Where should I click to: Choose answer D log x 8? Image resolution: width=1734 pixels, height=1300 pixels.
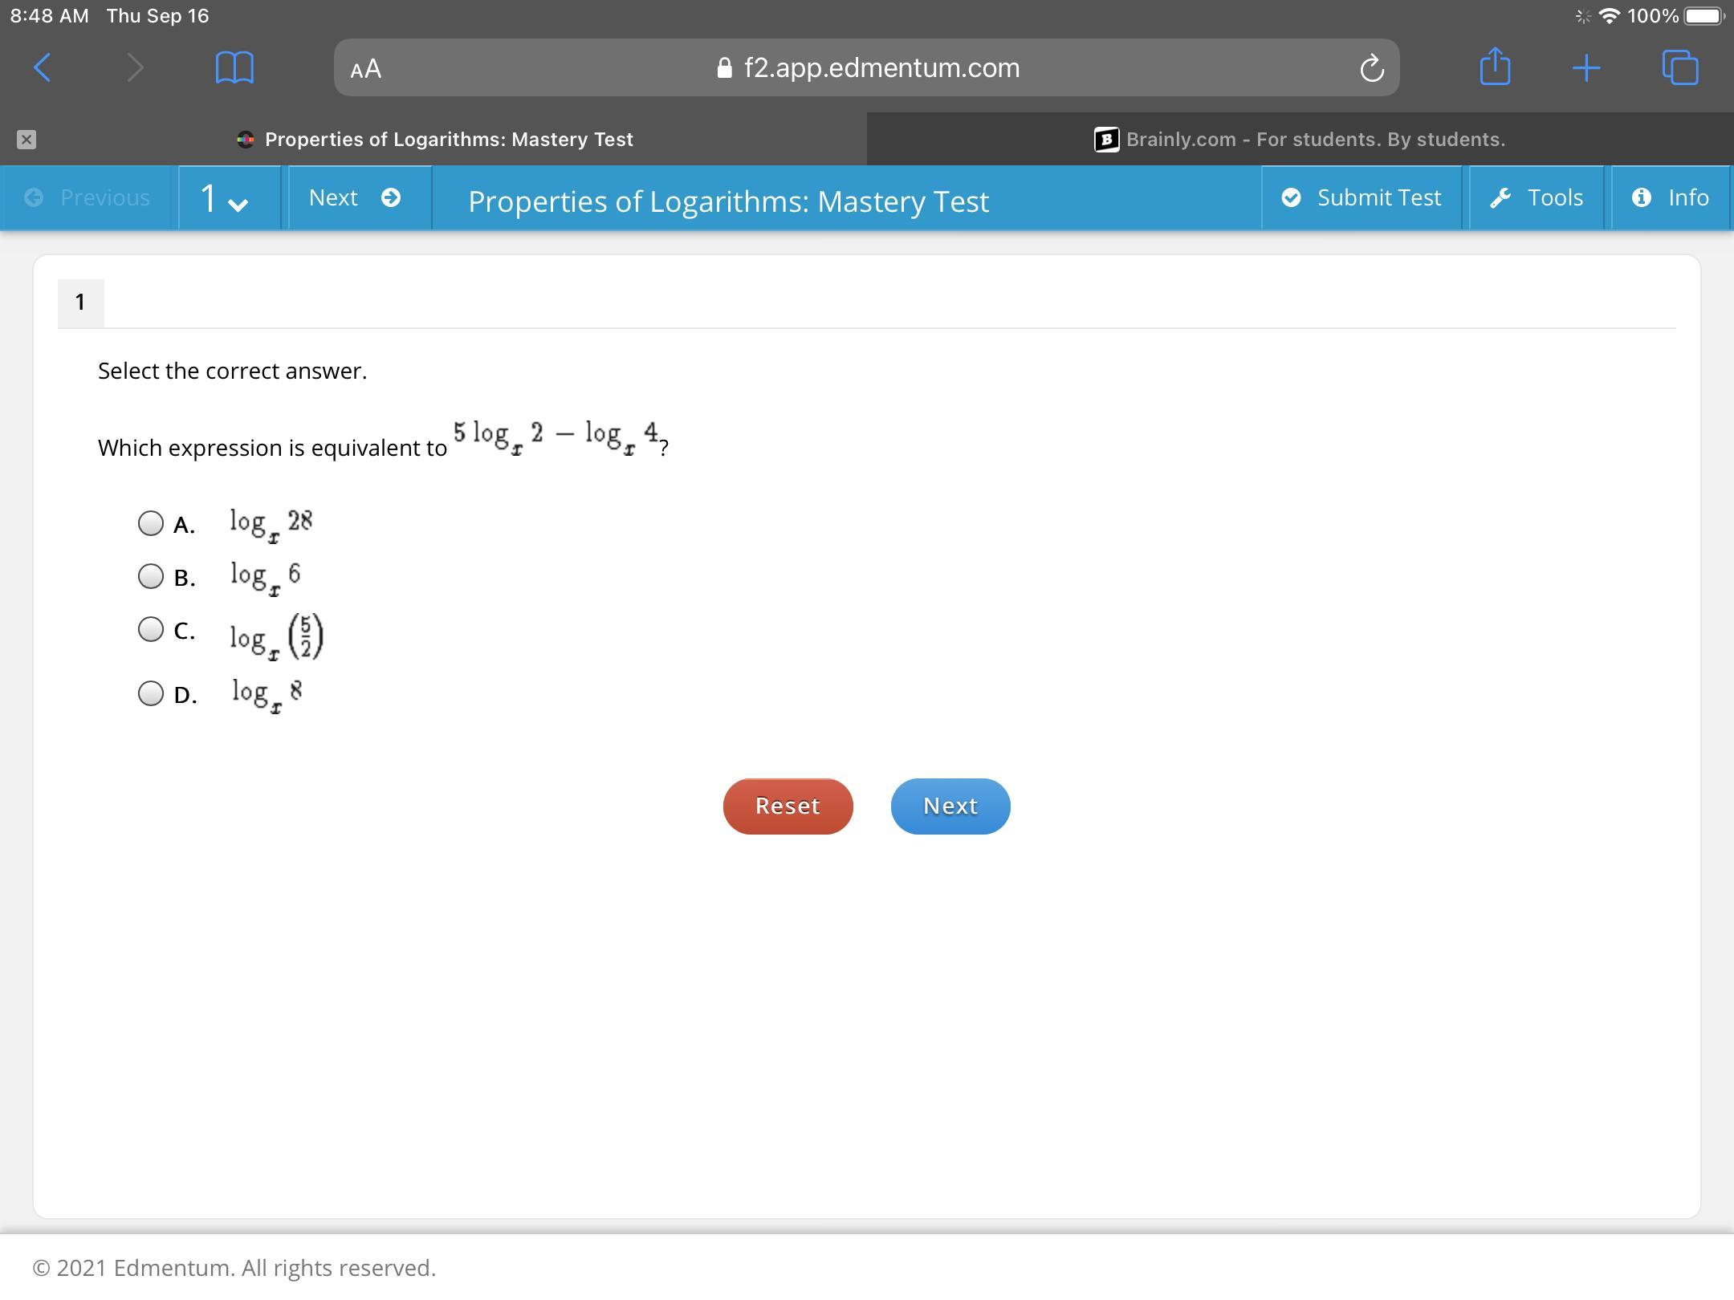151,693
